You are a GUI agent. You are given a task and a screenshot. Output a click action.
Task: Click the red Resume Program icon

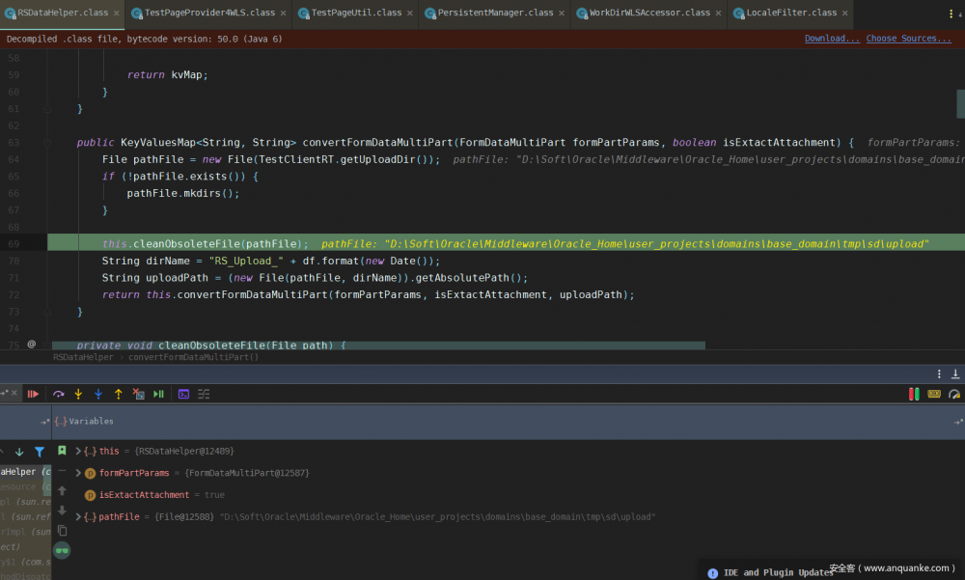(x=33, y=394)
